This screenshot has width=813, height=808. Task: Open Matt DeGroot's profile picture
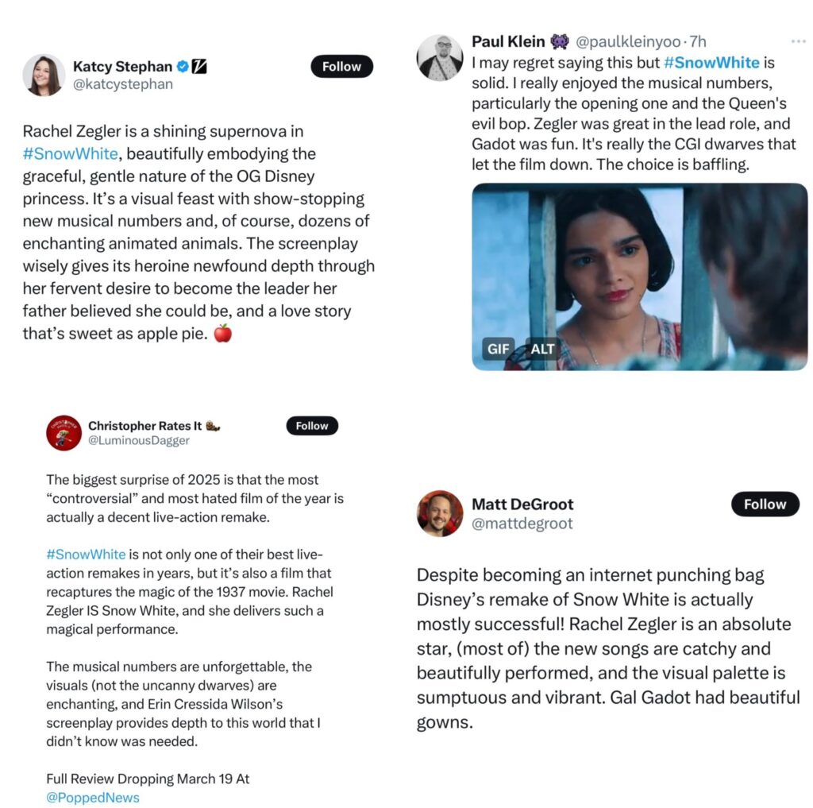point(440,513)
